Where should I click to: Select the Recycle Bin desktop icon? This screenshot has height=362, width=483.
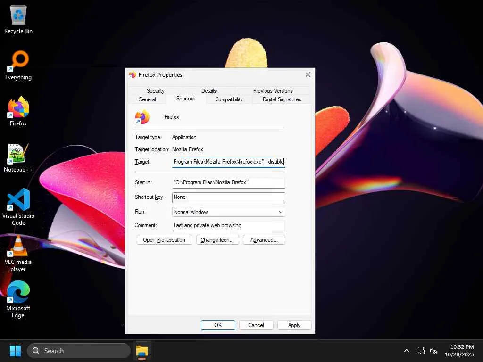pos(18,19)
